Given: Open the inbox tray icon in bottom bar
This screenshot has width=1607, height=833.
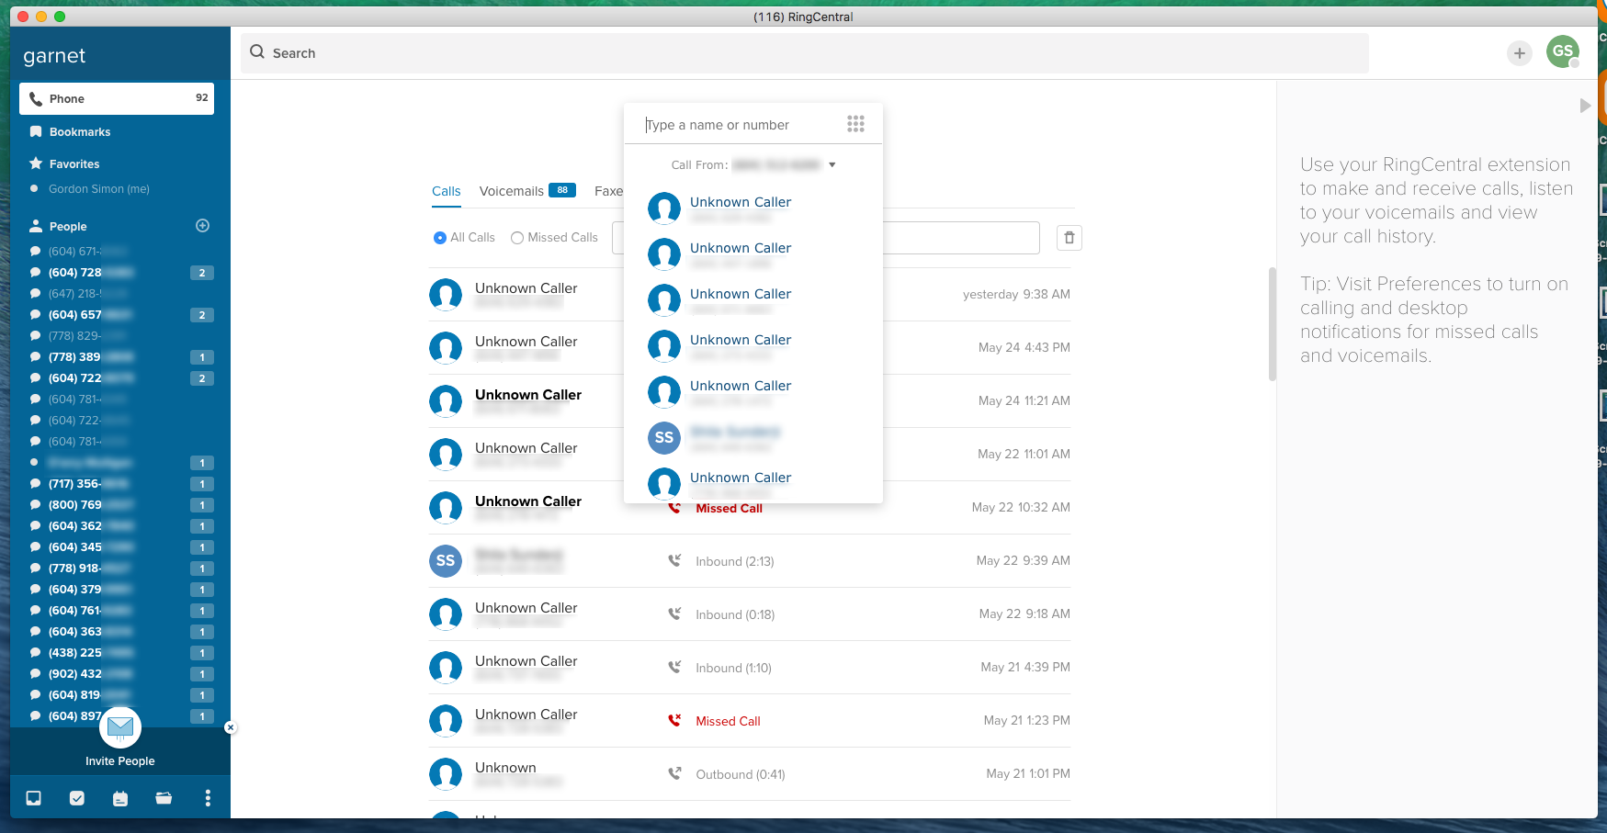Looking at the screenshot, I should [34, 798].
